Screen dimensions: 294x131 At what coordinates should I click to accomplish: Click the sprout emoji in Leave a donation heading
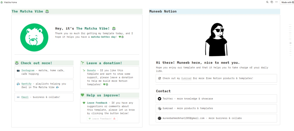82,63
